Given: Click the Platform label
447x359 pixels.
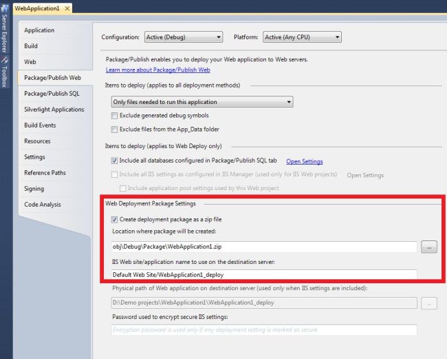Looking at the screenshot, I should pyautogui.click(x=246, y=37).
